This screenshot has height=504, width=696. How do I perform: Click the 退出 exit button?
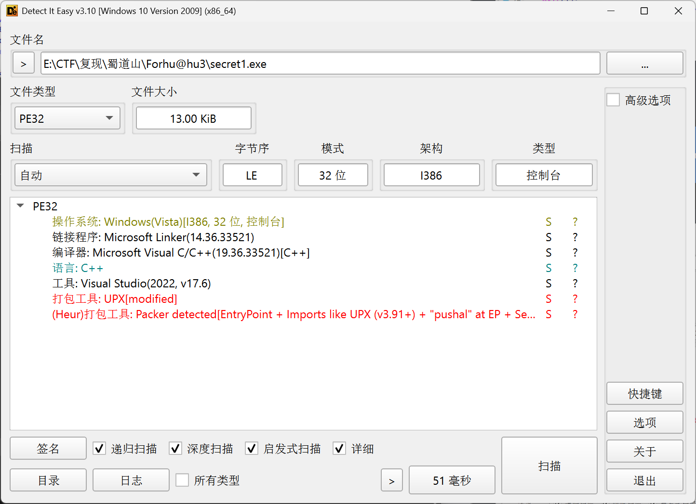pos(645,480)
